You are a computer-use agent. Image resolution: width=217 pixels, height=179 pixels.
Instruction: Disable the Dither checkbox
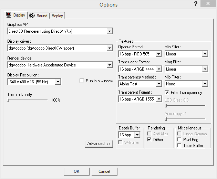[149, 140]
